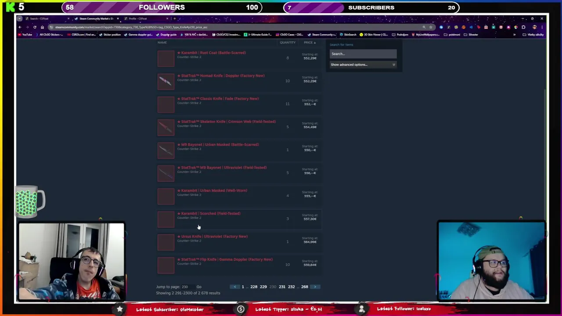Image resolution: width=562 pixels, height=316 pixels.
Task: Open the Podnájom bookmarks folder
Action: (400, 35)
